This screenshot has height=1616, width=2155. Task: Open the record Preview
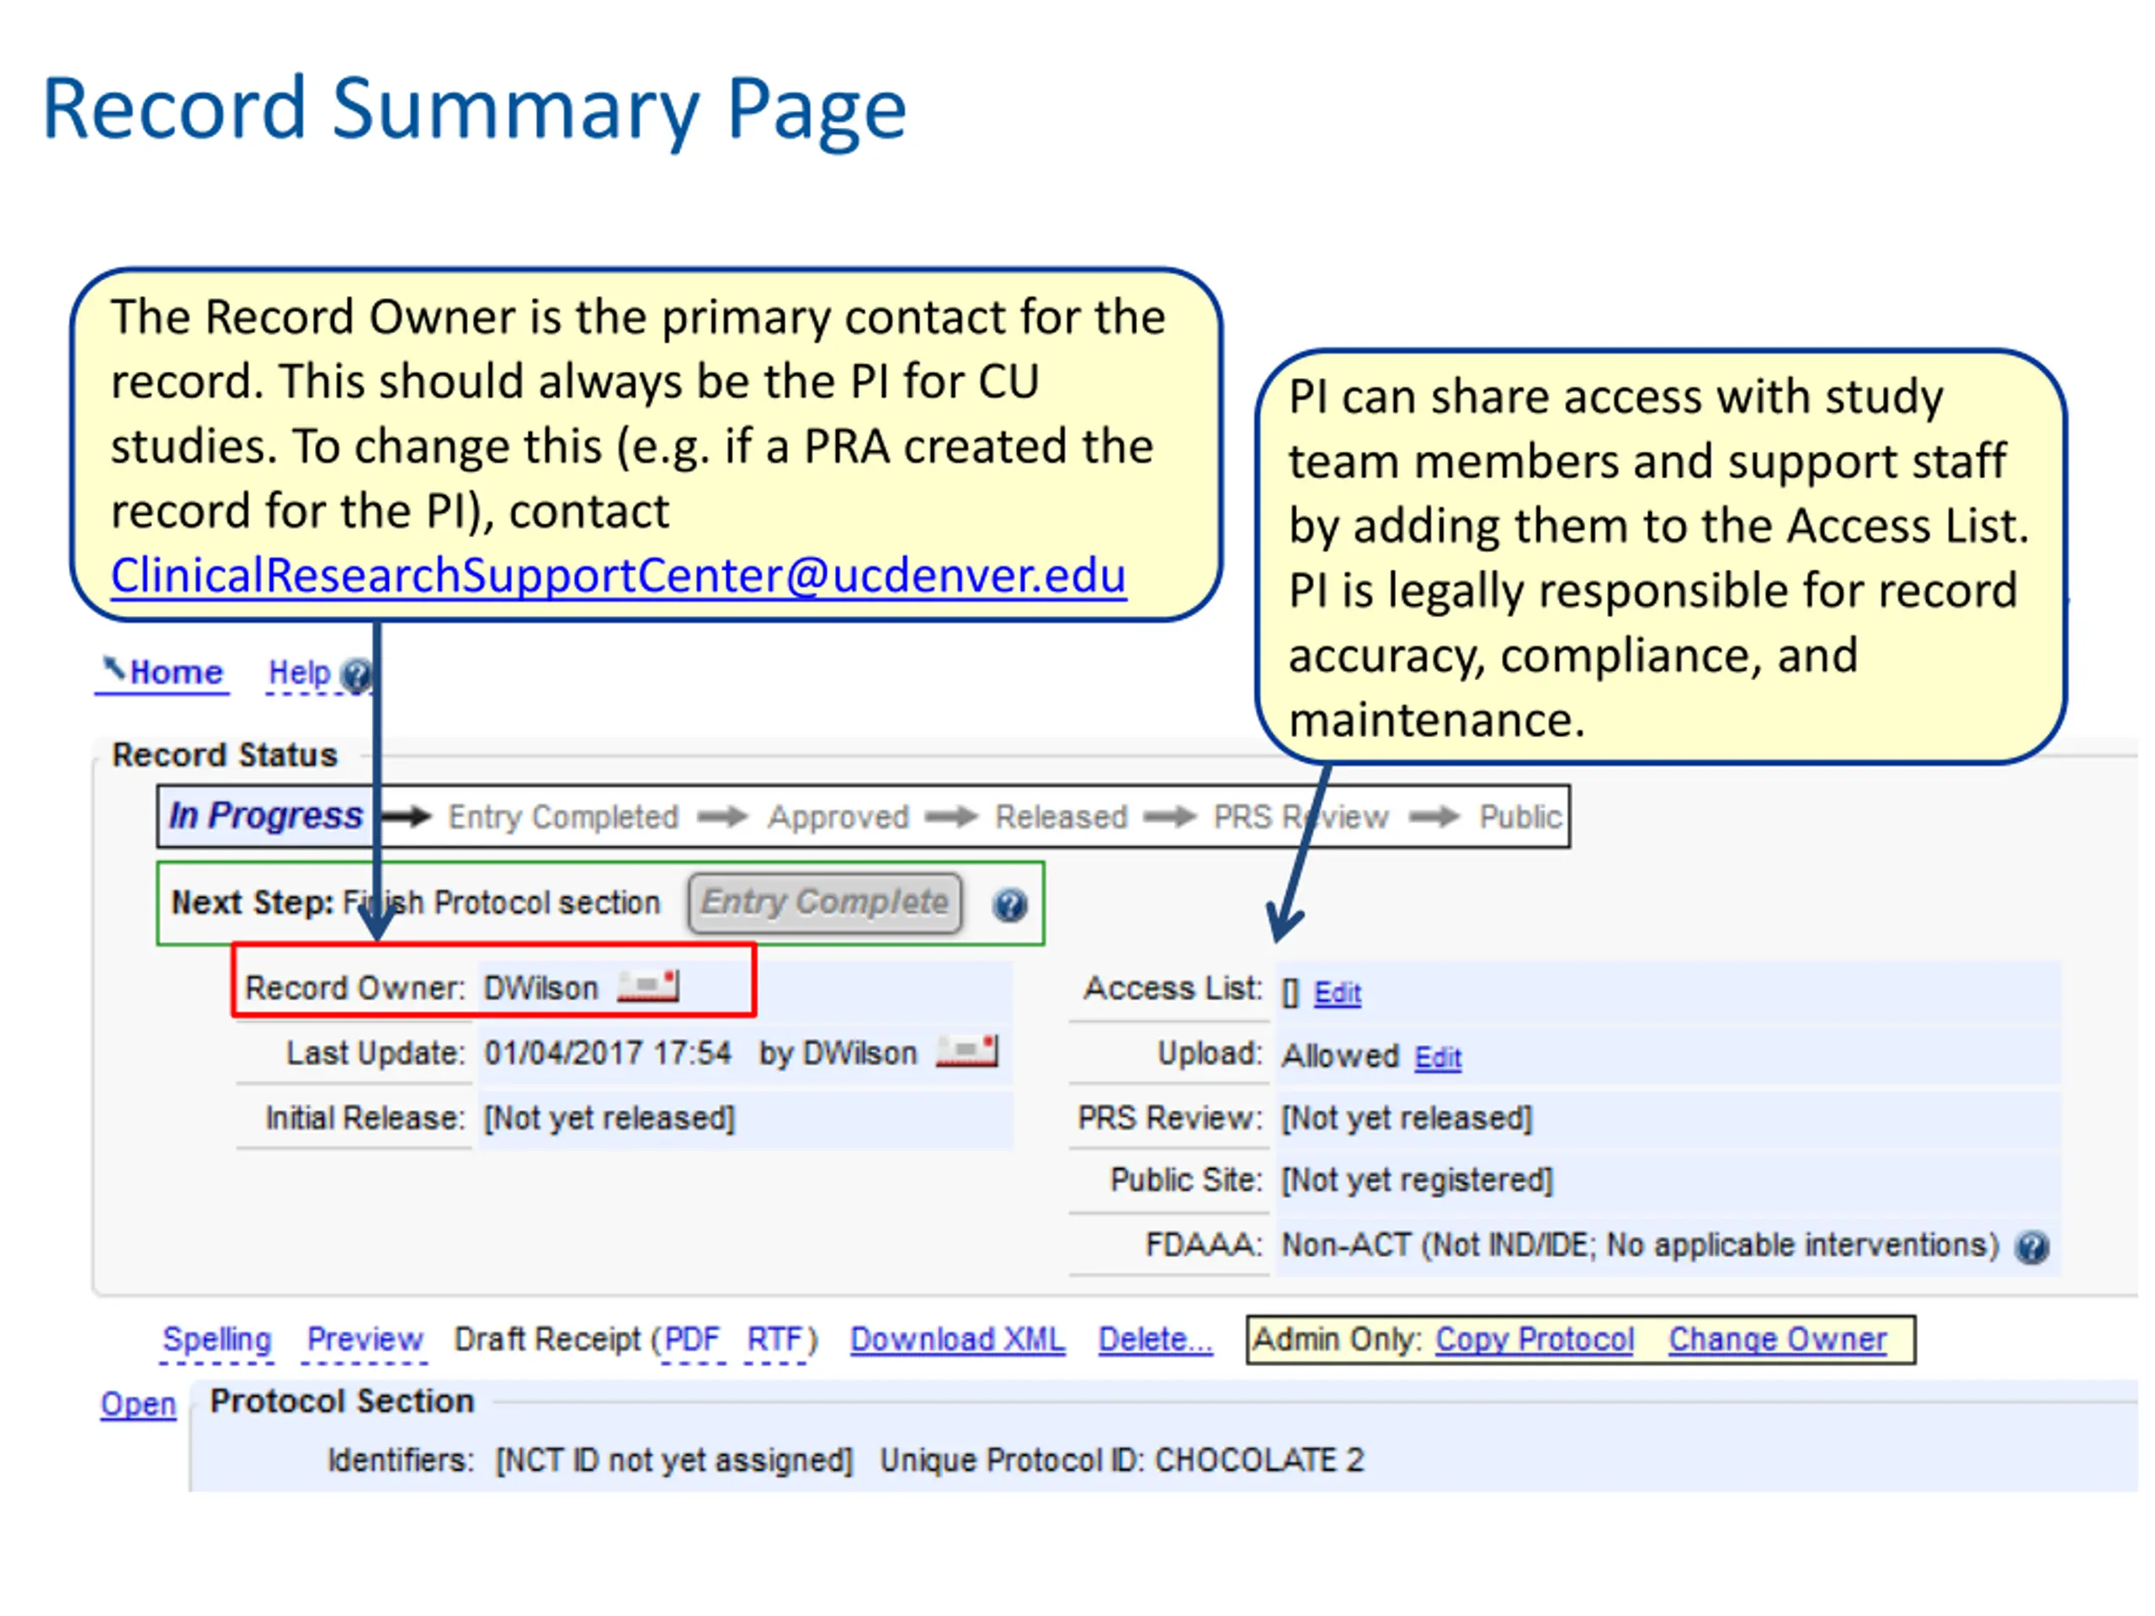[x=364, y=1338]
